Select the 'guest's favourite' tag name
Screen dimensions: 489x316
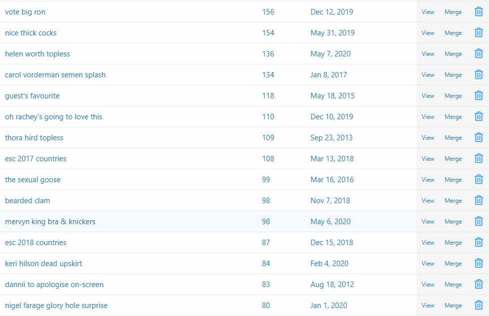32,95
